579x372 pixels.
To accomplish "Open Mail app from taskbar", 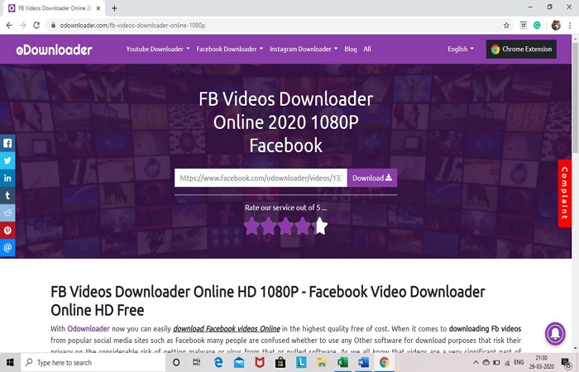I will (239, 362).
